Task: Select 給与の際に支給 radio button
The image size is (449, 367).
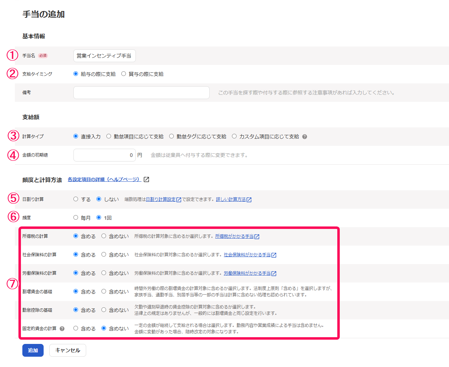Action: coord(76,74)
